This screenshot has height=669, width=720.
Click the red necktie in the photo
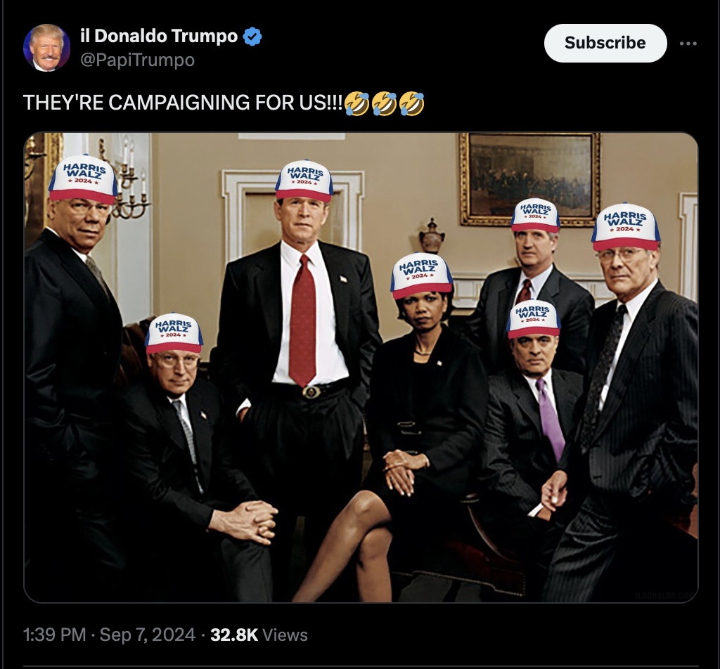coord(302,321)
